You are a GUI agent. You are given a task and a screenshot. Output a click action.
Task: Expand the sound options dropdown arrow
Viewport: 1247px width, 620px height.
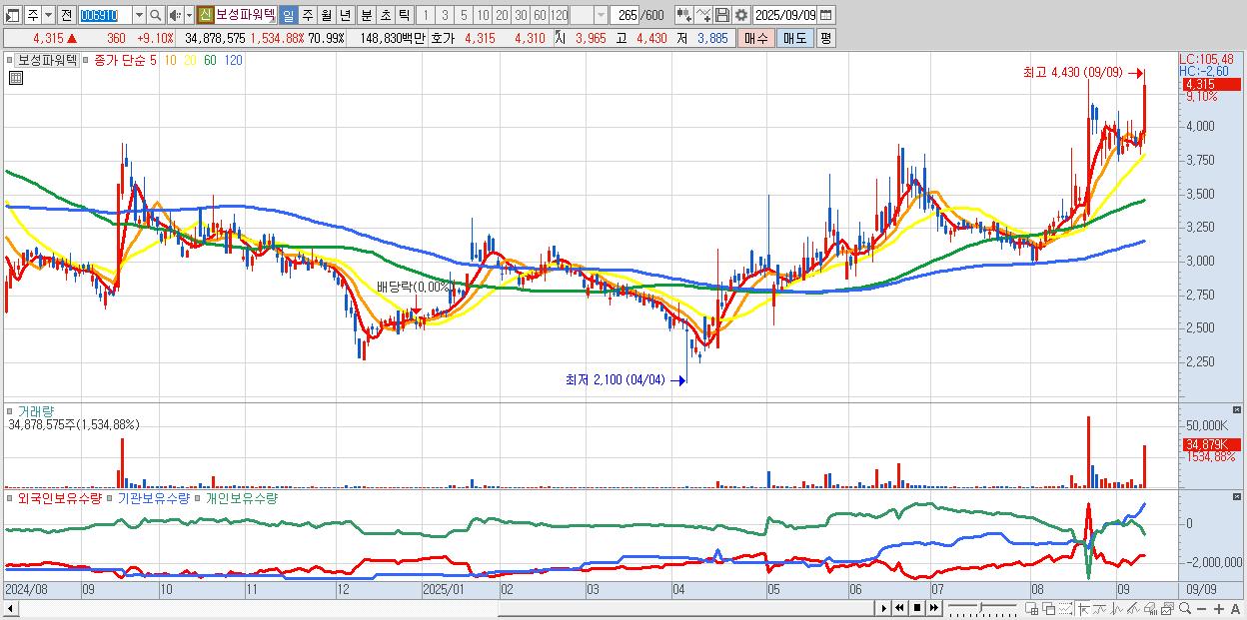coord(189,15)
